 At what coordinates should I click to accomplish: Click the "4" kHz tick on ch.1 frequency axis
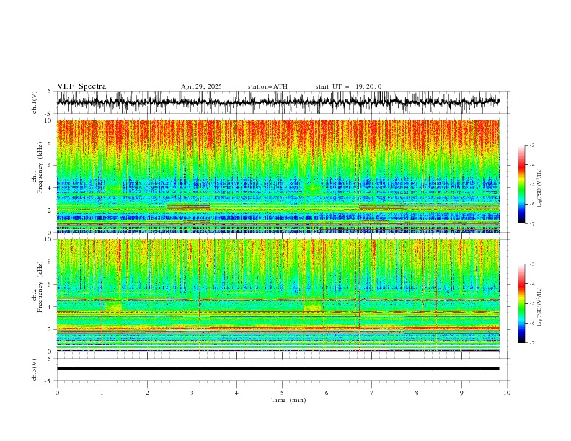coord(51,188)
